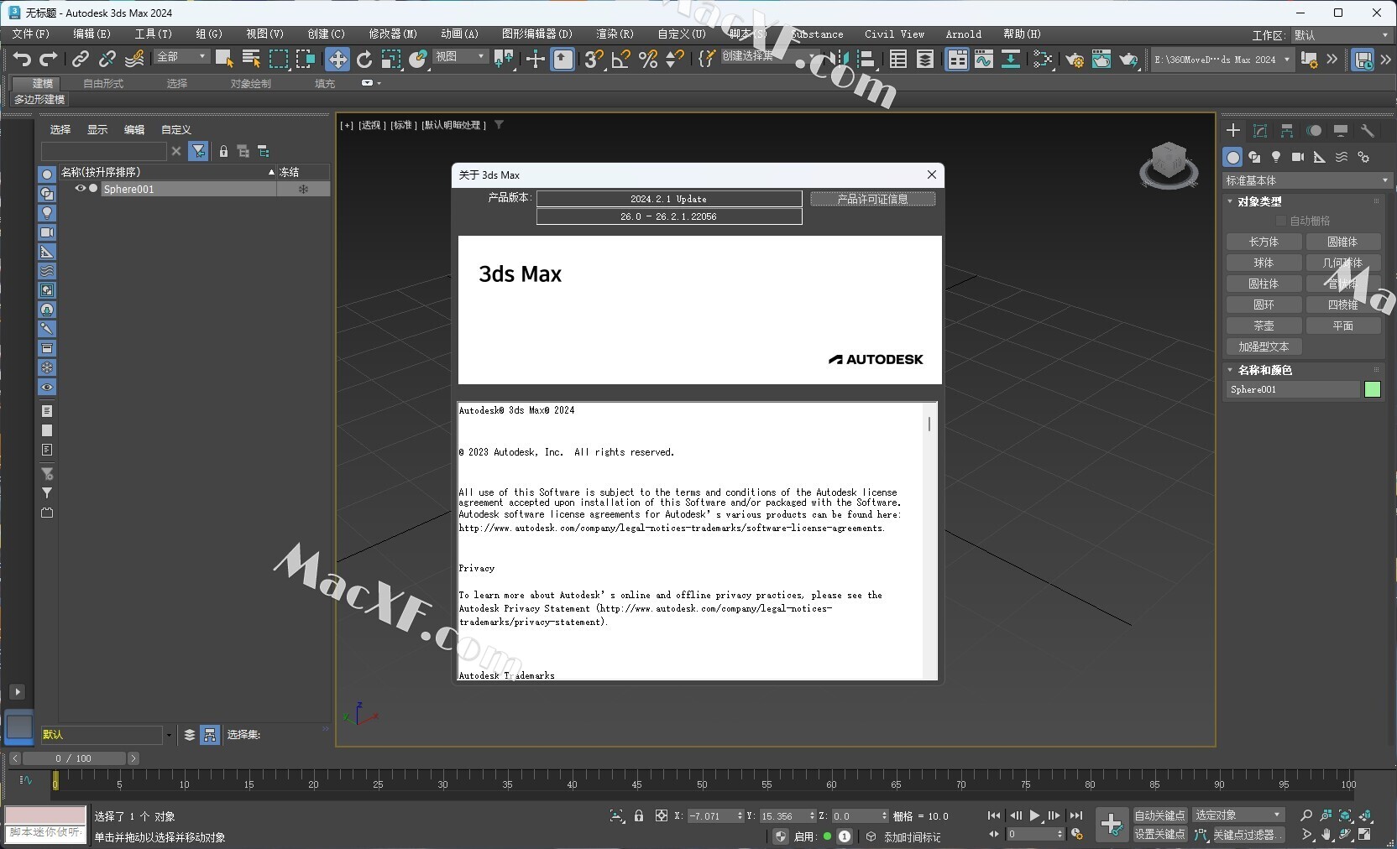Open Render Setup teapot icon

(x=1074, y=59)
